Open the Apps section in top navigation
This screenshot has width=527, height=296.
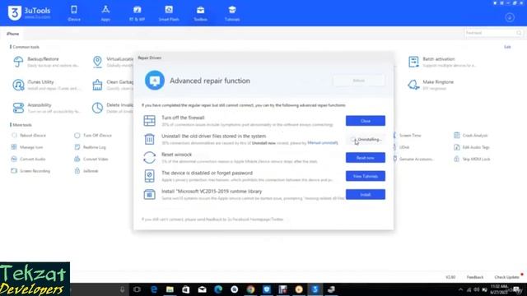point(105,13)
